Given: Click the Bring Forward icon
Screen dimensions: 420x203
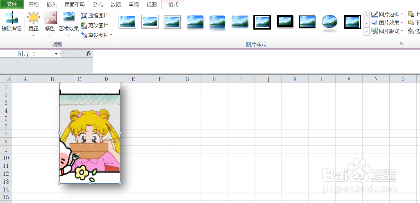Looking at the screenshot, I should (411, 14).
